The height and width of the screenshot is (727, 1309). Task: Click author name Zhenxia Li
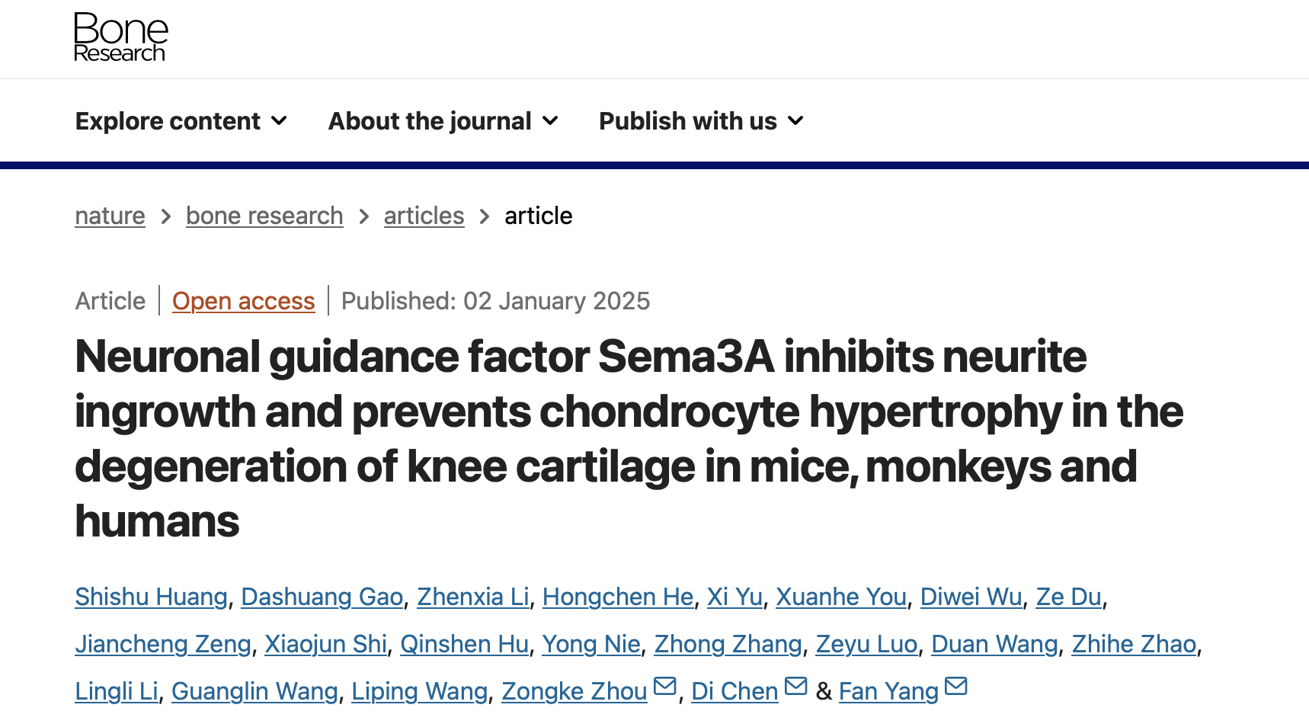pyautogui.click(x=472, y=597)
